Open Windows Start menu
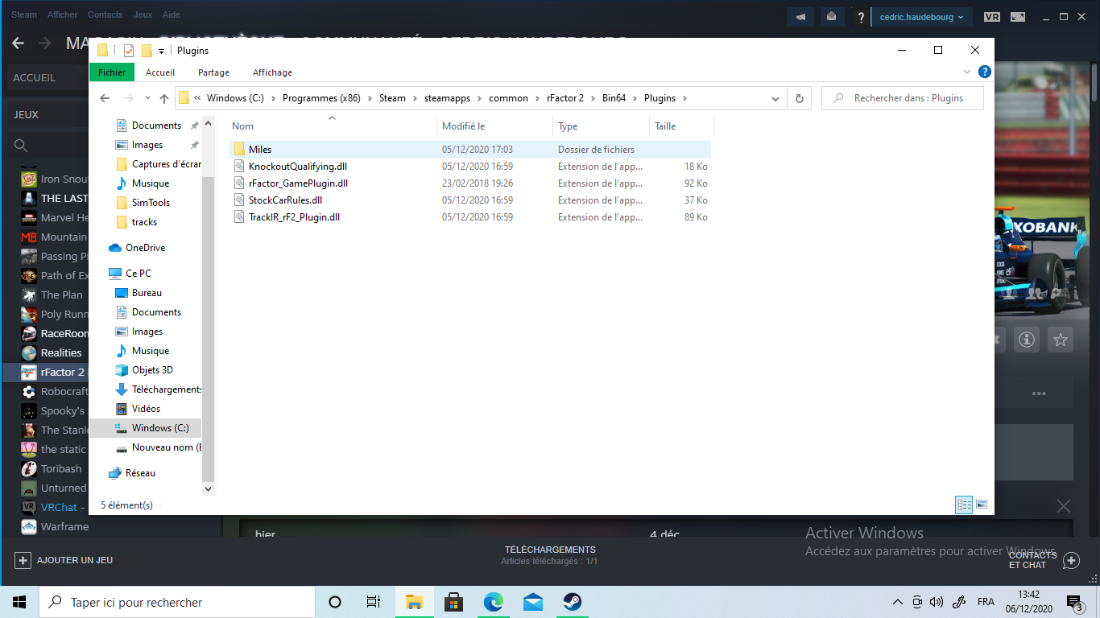The image size is (1100, 618). click(x=19, y=602)
